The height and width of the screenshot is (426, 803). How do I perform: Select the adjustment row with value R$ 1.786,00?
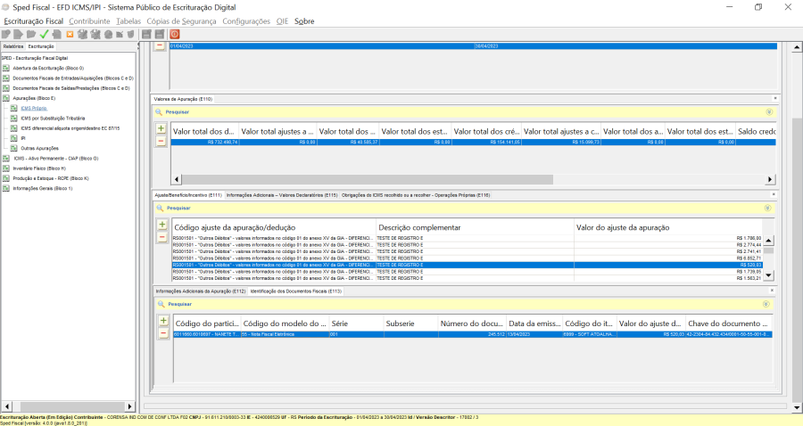[467, 238]
